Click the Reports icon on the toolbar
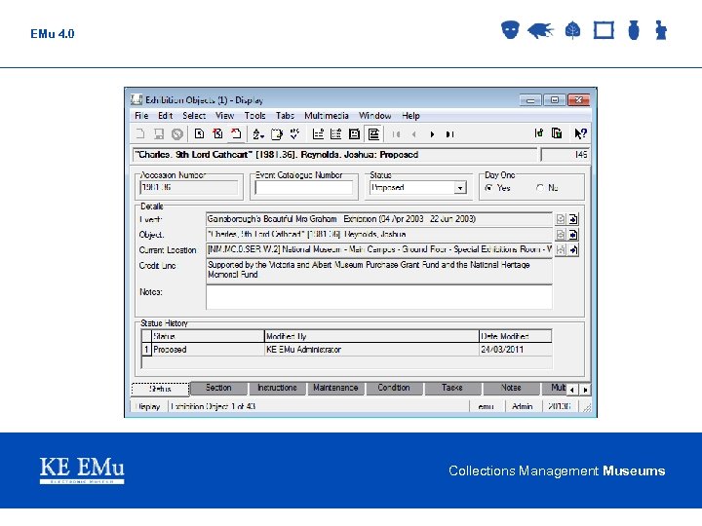 pyautogui.click(x=277, y=133)
